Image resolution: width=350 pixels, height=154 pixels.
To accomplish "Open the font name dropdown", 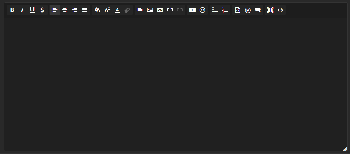I will click(x=97, y=10).
